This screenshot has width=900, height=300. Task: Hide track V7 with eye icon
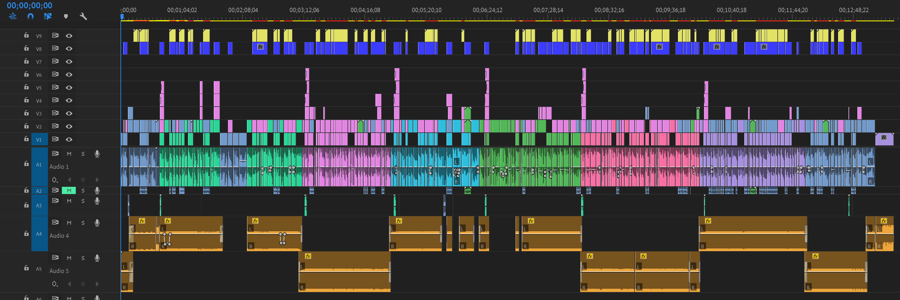[69, 62]
